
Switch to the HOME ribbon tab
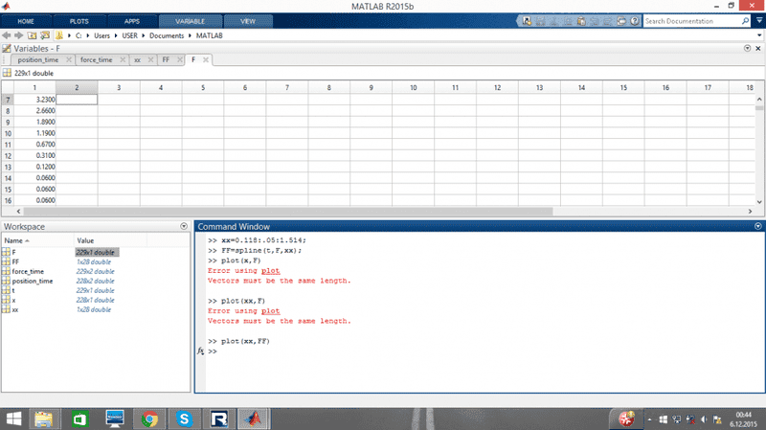26,21
